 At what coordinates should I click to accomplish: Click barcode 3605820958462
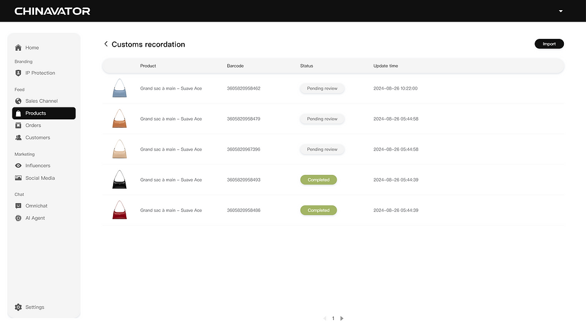[x=244, y=88]
